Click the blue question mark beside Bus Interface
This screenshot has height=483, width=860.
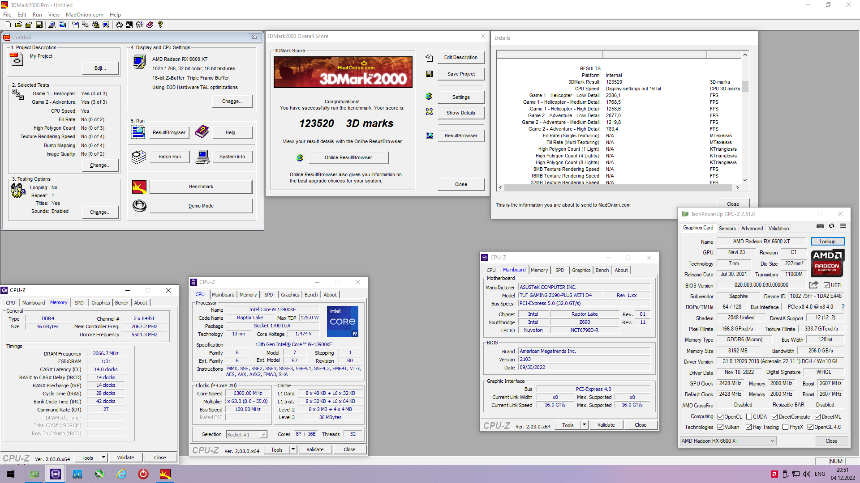coord(843,307)
